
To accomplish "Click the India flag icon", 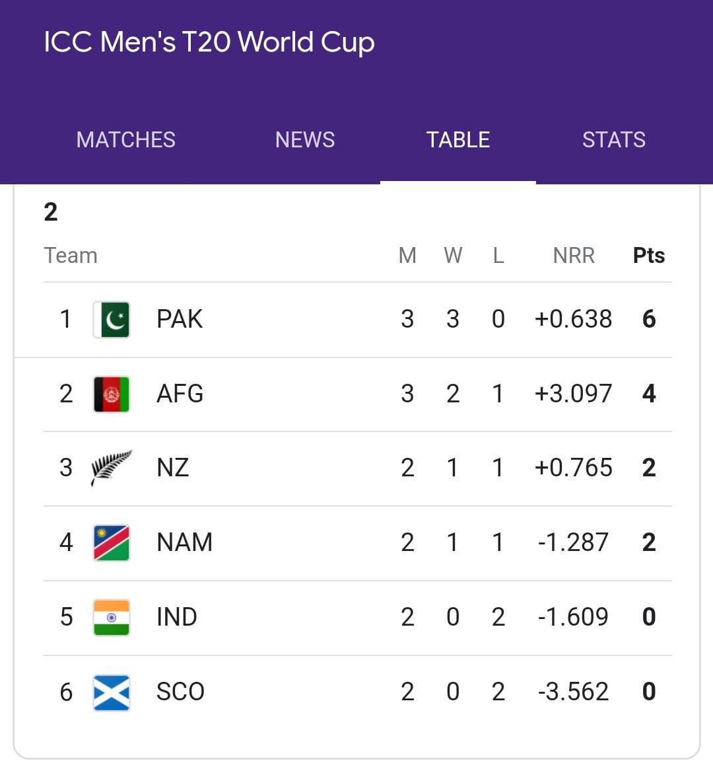I will 112,617.
